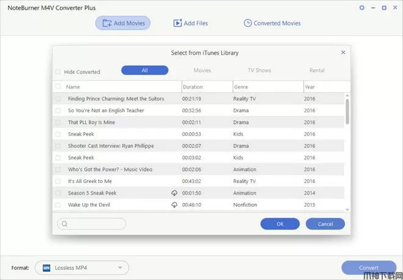Click the MP4 format icon
Image resolution: width=403 pixels, height=280 pixels.
point(46,268)
